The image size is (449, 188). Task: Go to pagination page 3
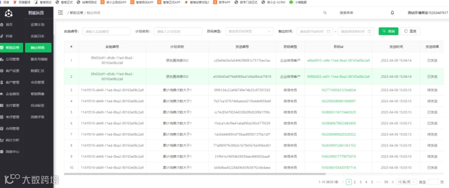(361, 182)
